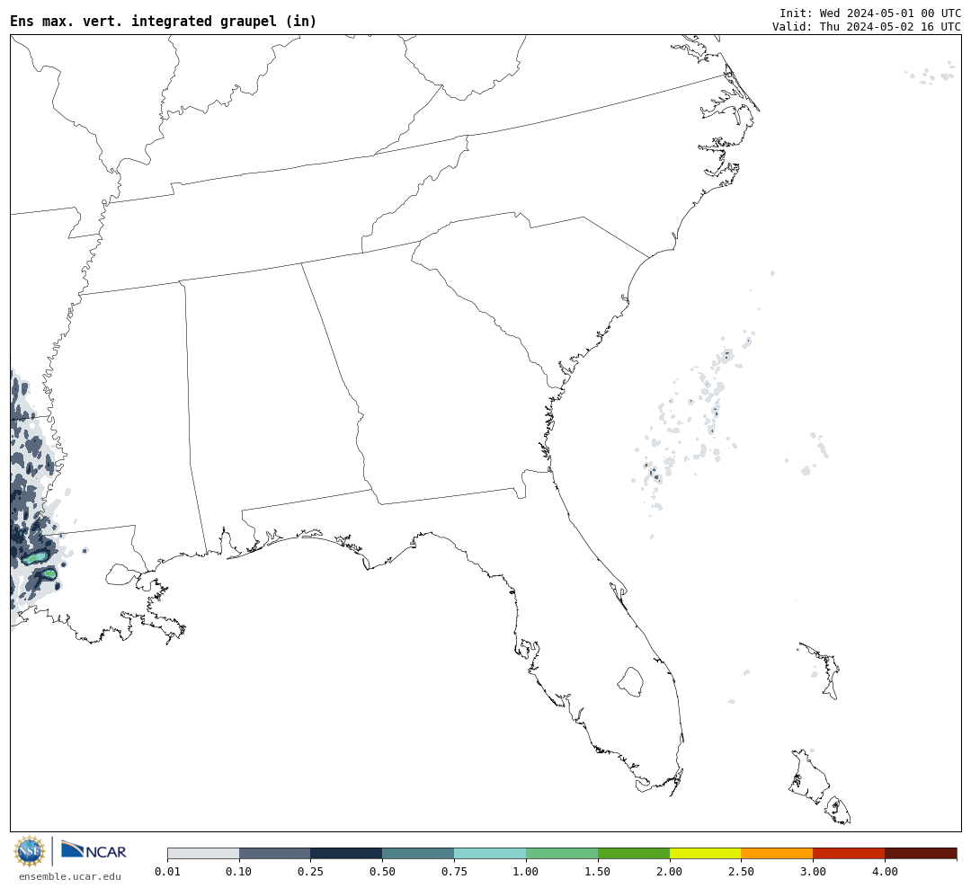Click the 2.00 colorbar label
This screenshot has width=971, height=888.
(670, 871)
